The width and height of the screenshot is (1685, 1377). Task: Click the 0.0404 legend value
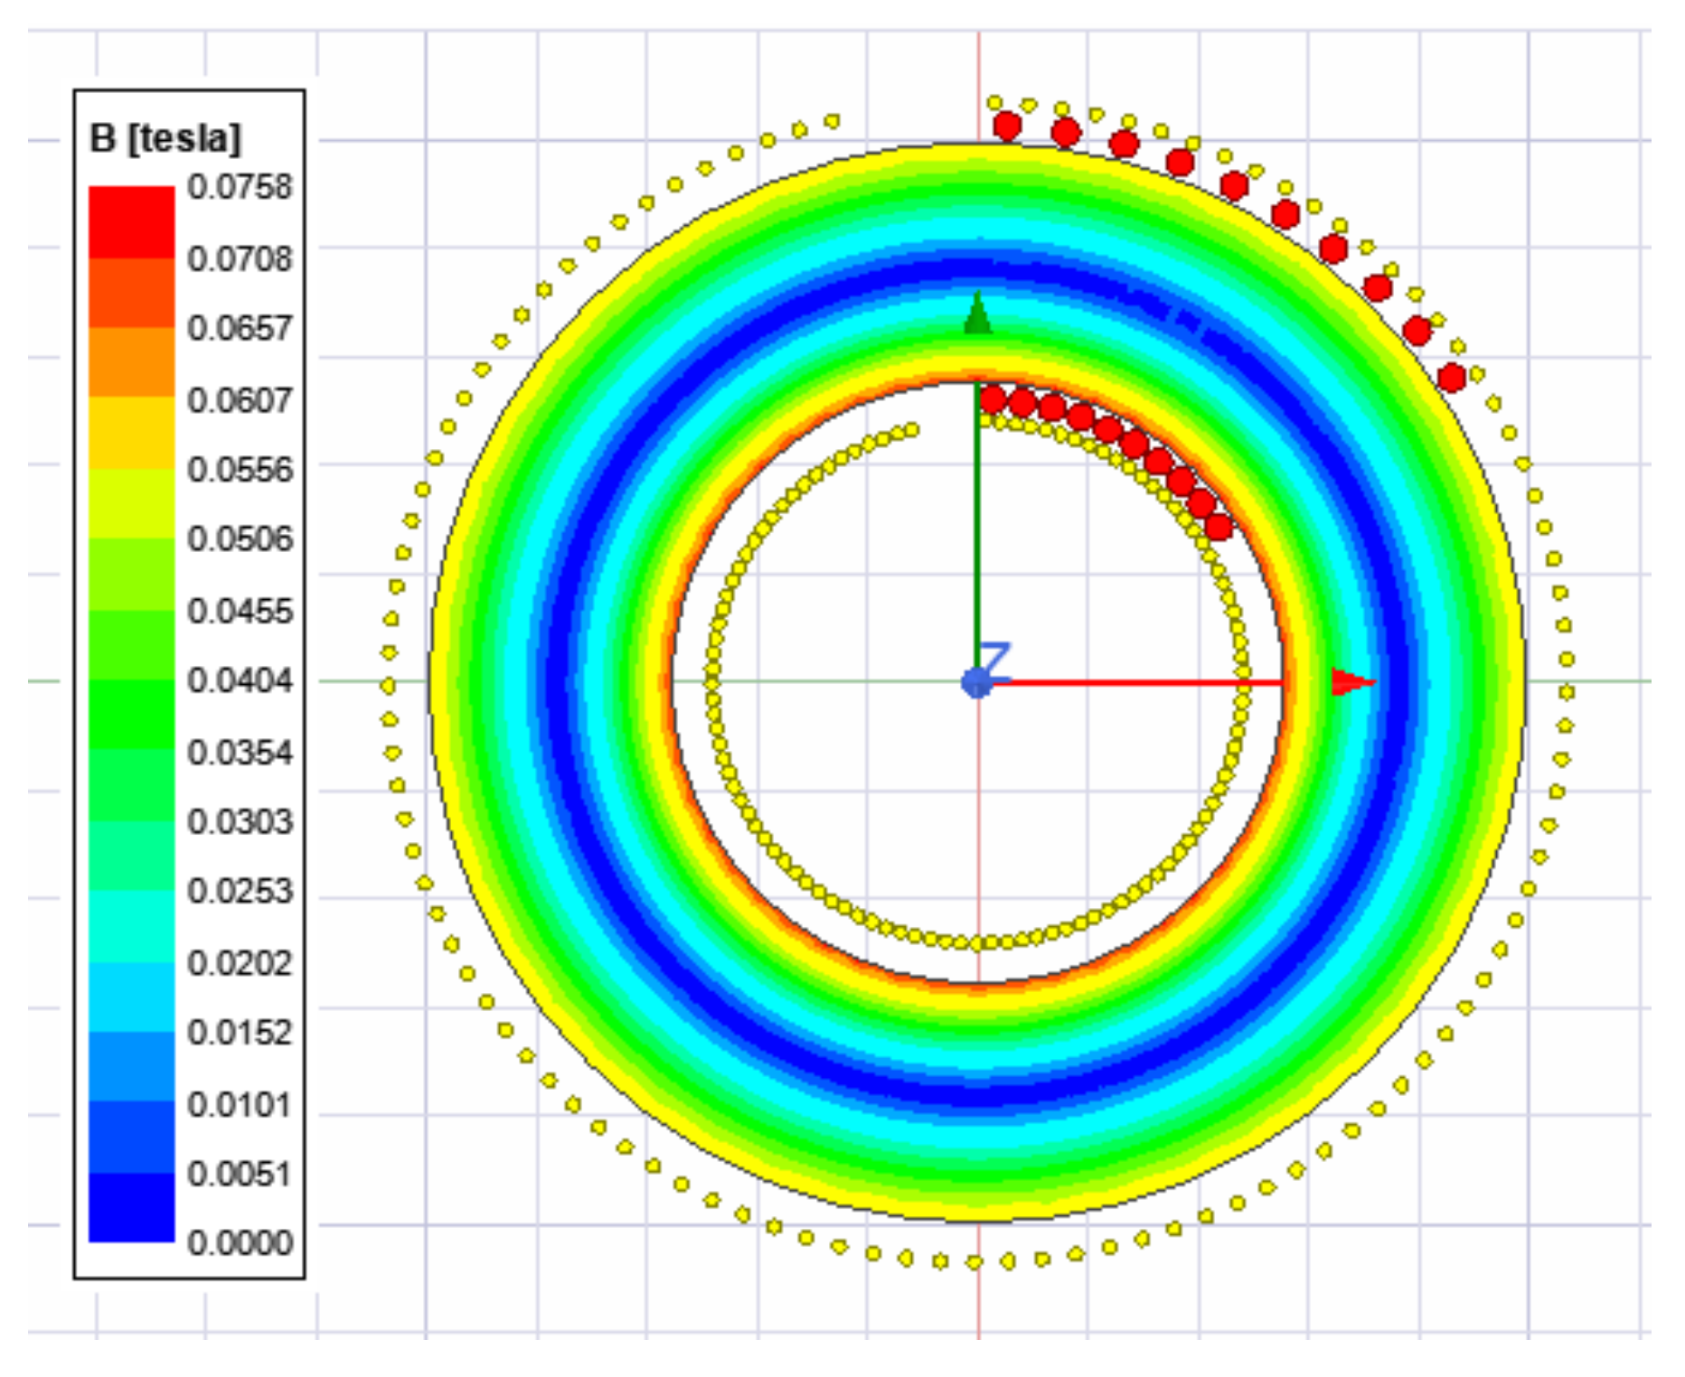pos(240,679)
